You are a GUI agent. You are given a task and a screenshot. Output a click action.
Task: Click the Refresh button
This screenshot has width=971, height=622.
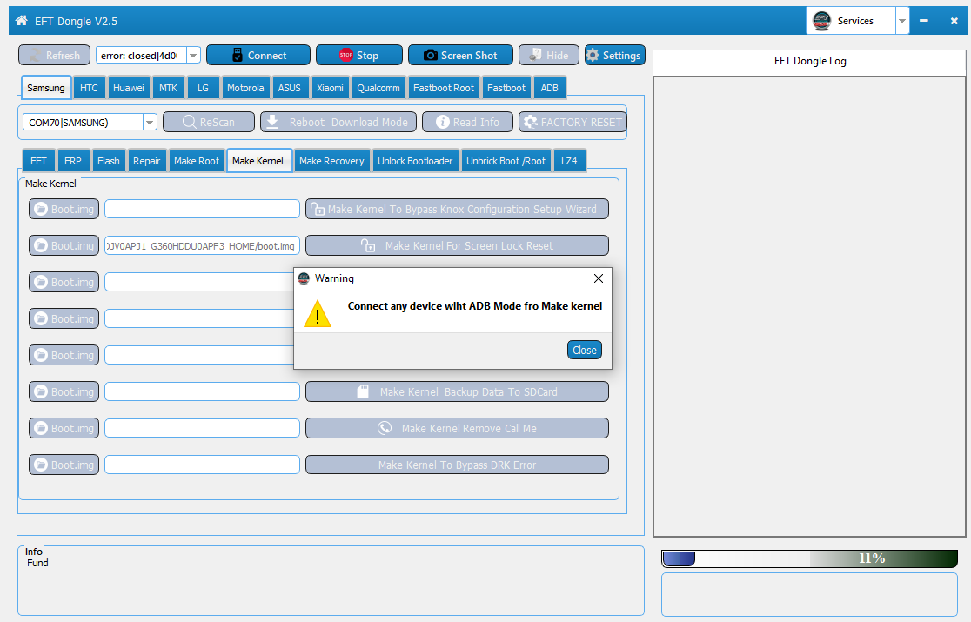[55, 55]
